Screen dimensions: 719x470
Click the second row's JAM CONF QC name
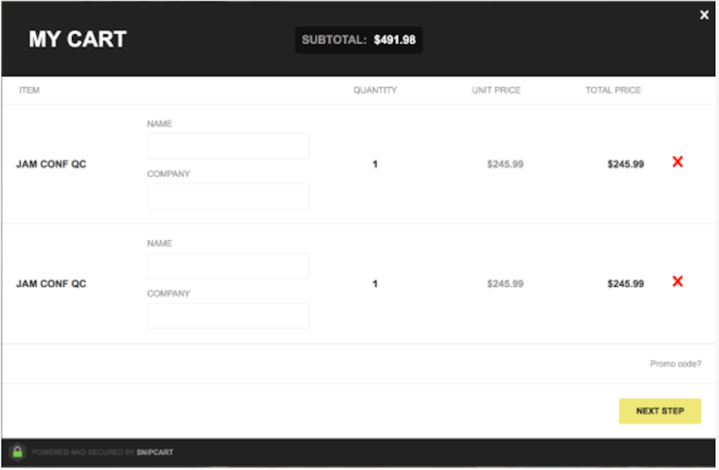click(x=51, y=283)
